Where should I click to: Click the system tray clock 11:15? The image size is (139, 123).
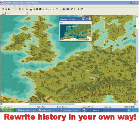point(135,110)
